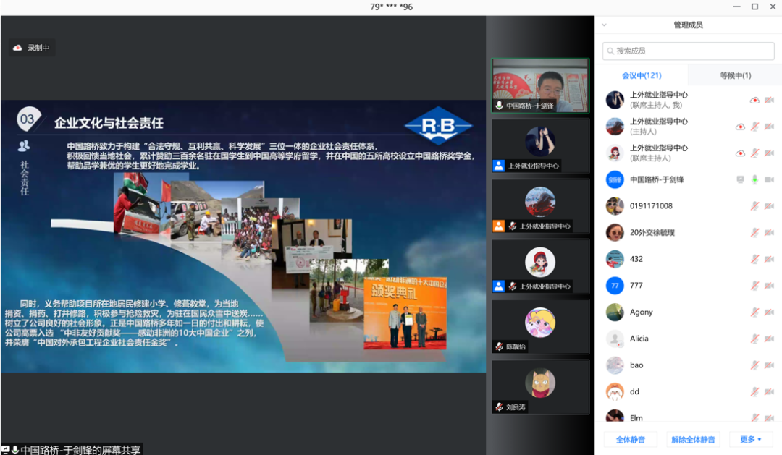
Task: Open the 更多 dropdown menu
Action: [x=750, y=439]
